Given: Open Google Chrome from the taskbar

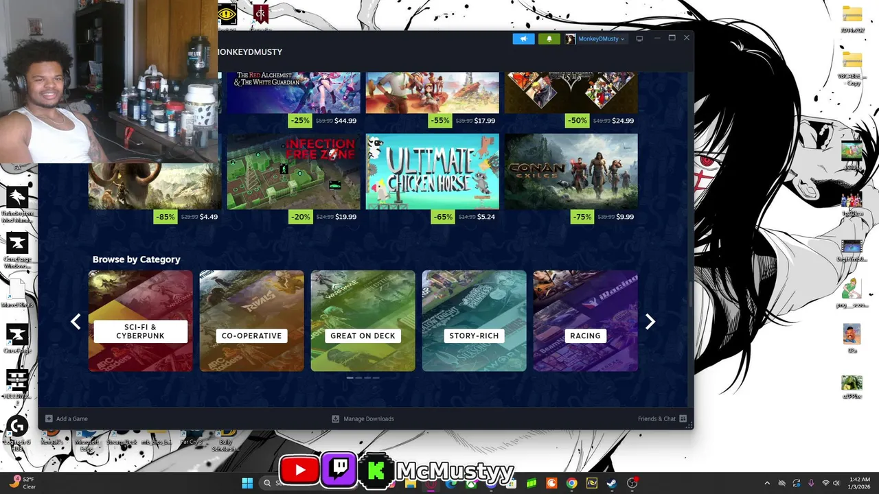Looking at the screenshot, I should (x=571, y=483).
